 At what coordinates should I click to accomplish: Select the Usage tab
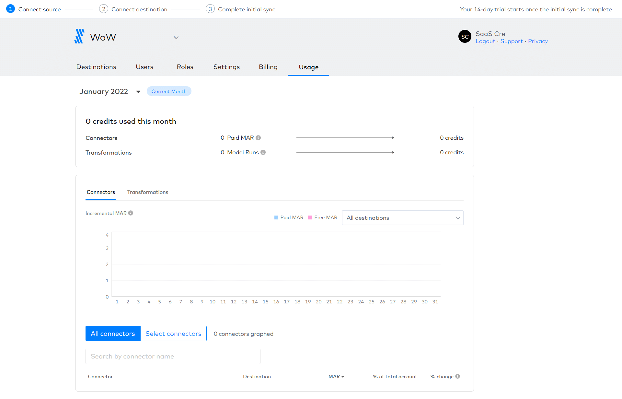[x=309, y=67]
